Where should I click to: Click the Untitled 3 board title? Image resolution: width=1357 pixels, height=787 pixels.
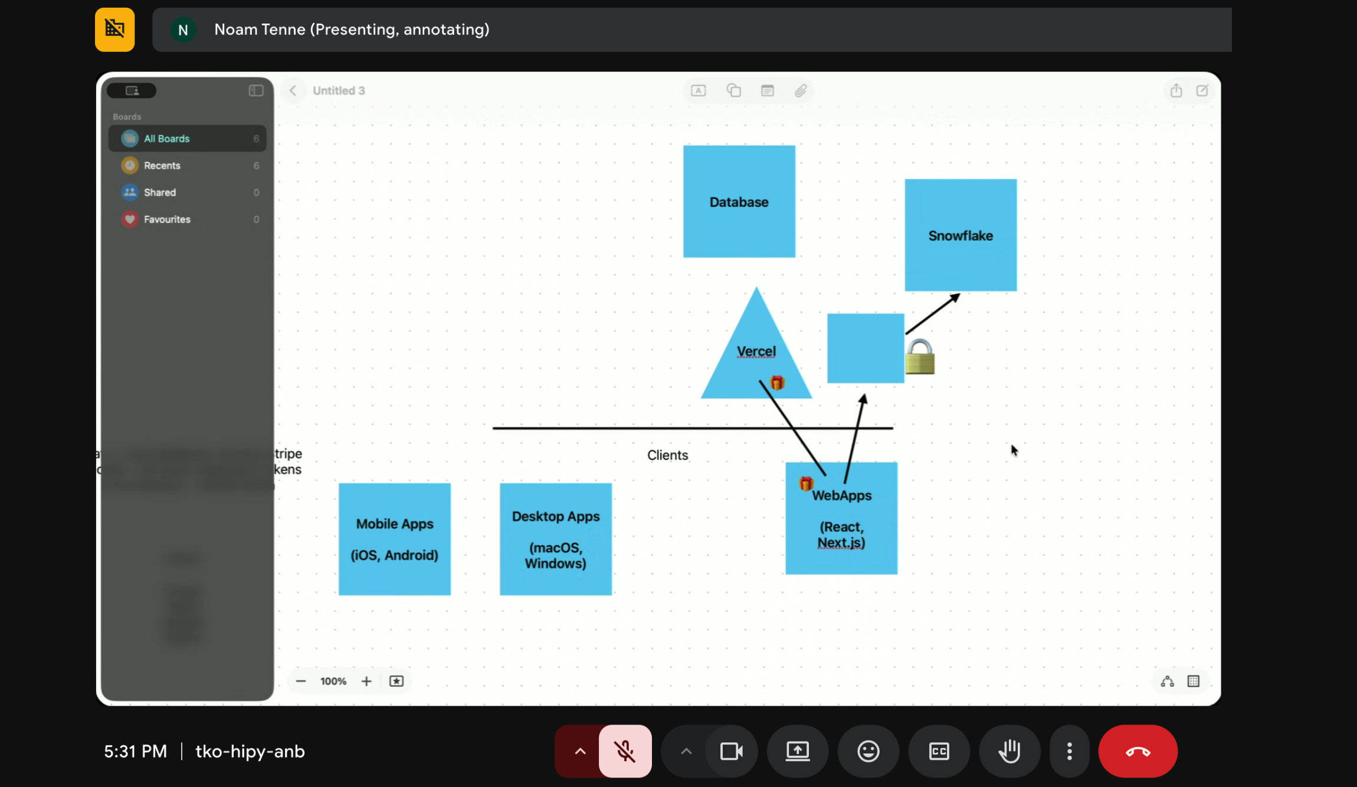[x=339, y=91]
